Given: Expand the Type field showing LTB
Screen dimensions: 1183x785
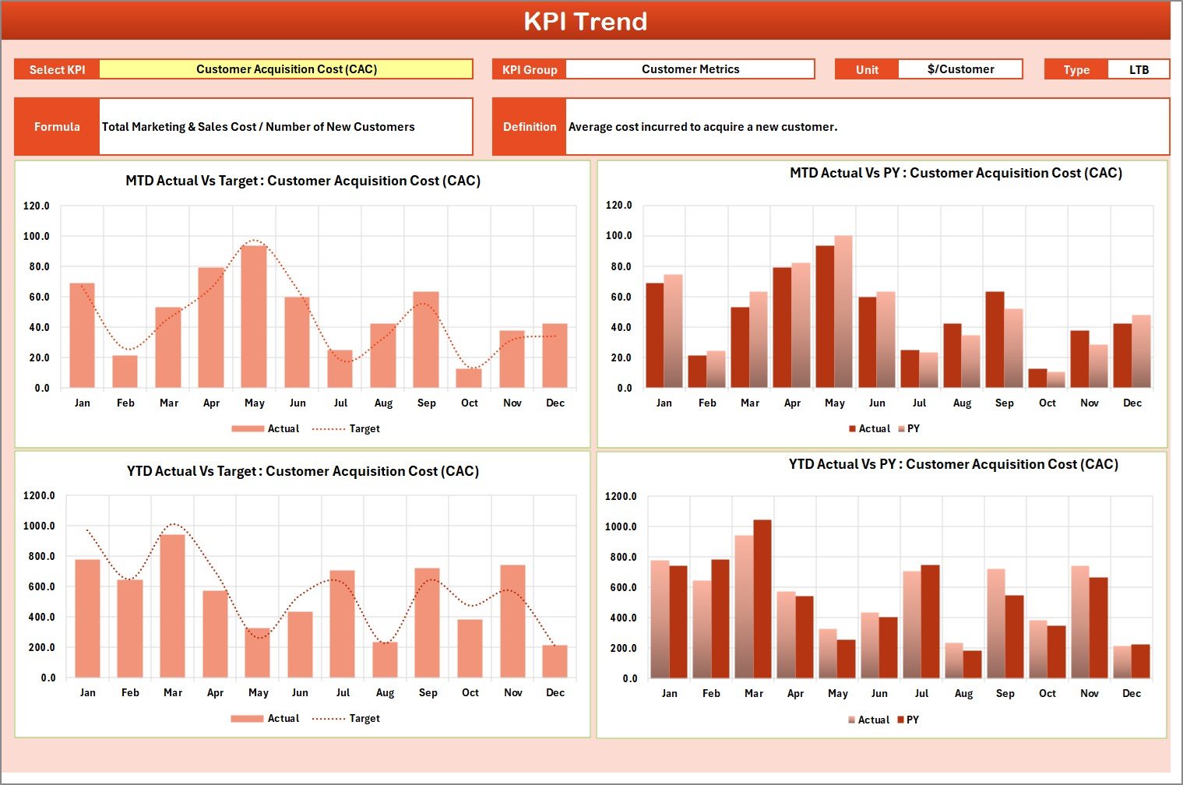Looking at the screenshot, I should coord(1139,69).
